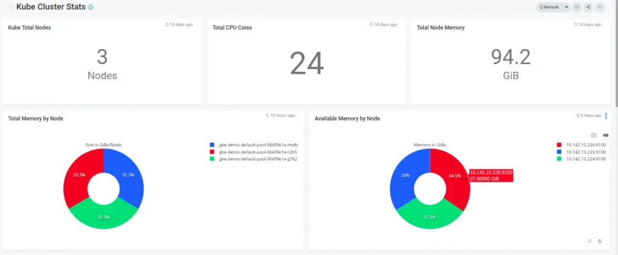Click the Plotly logo icon on the chart

605,135
